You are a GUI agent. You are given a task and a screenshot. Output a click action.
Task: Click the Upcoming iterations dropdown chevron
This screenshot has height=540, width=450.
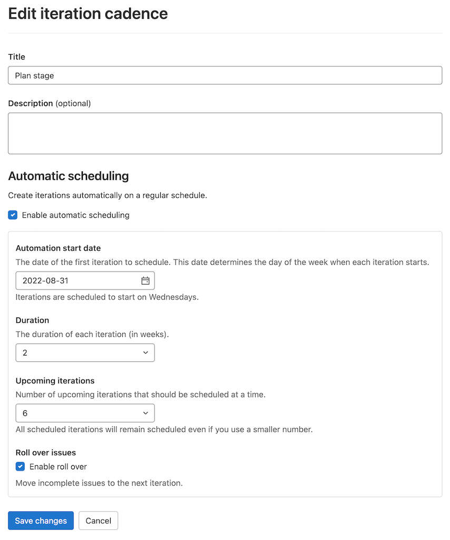tap(145, 413)
